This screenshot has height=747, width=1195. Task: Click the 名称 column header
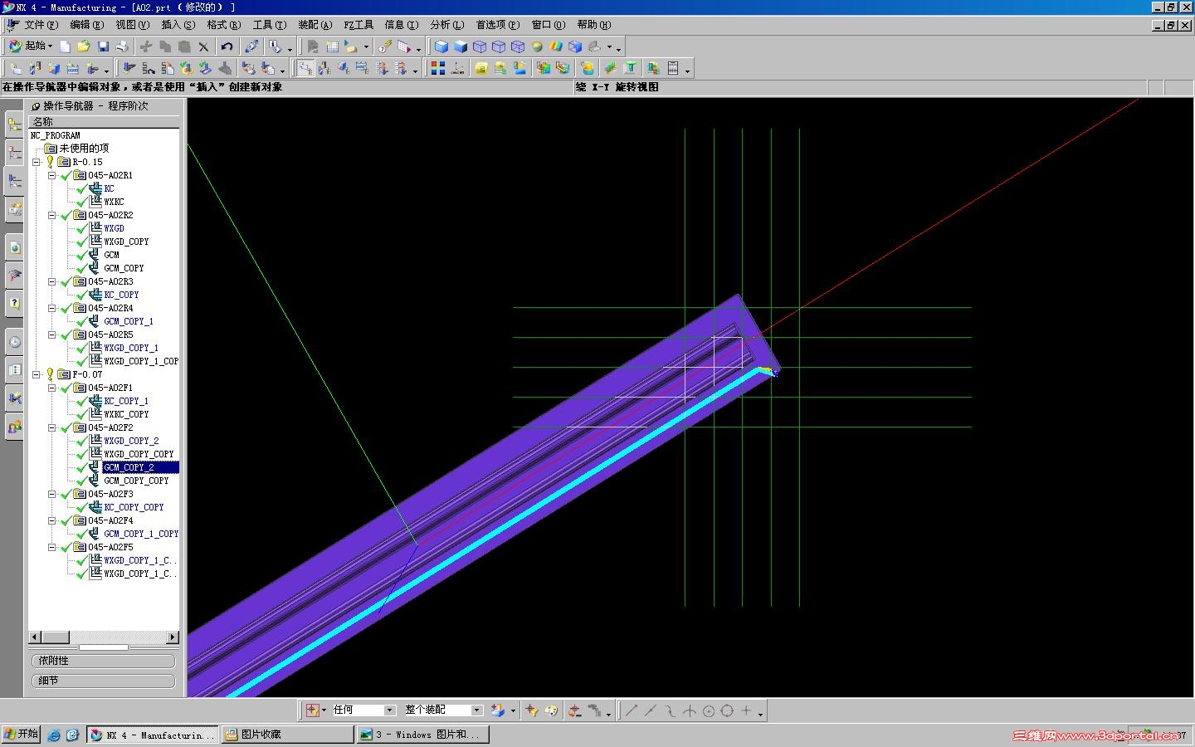tap(104, 122)
